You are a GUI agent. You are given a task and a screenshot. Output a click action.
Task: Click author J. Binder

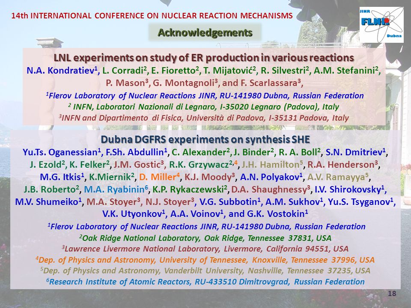click(254, 152)
